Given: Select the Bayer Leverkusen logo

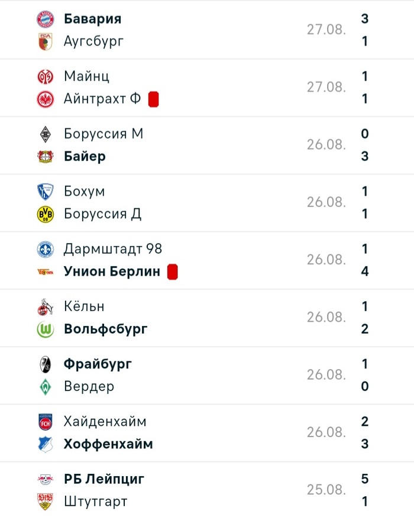Looking at the screenshot, I should coord(45,156).
